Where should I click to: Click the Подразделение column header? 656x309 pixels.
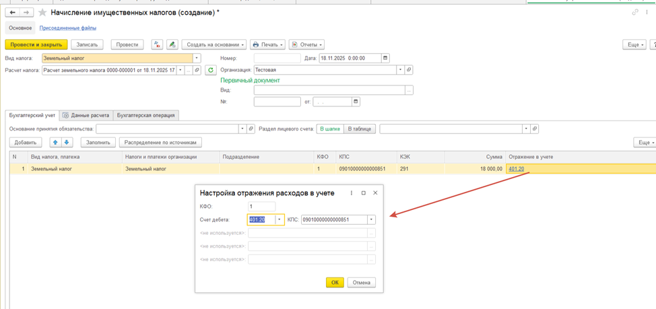[x=267, y=157]
